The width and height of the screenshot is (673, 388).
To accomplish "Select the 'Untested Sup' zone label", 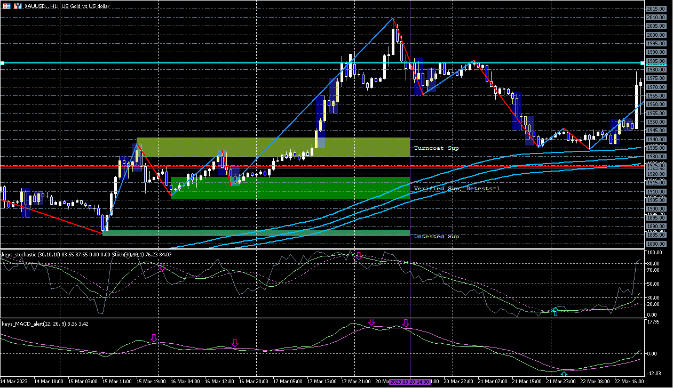I will (437, 236).
